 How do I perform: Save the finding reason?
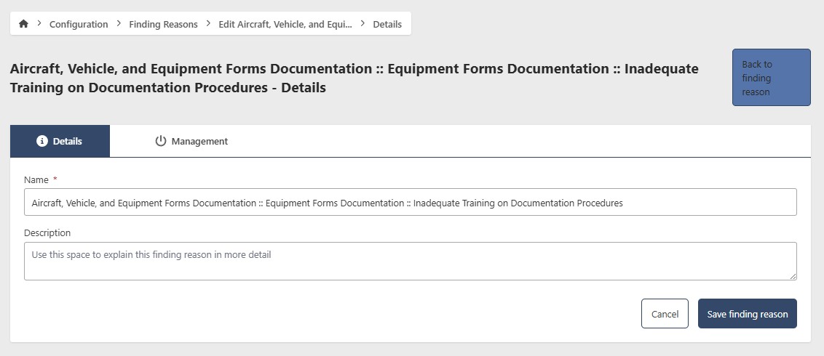coord(747,314)
